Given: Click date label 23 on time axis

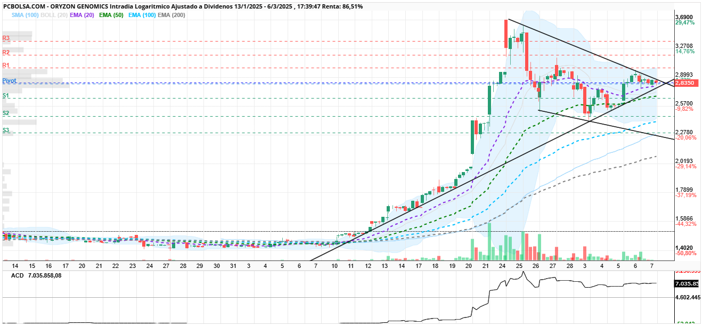Looking at the screenshot, I should coord(132,265).
